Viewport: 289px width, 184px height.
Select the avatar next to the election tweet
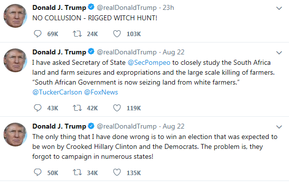click(15, 135)
